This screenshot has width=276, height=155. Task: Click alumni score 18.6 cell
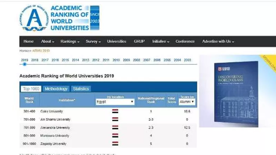tap(187, 111)
